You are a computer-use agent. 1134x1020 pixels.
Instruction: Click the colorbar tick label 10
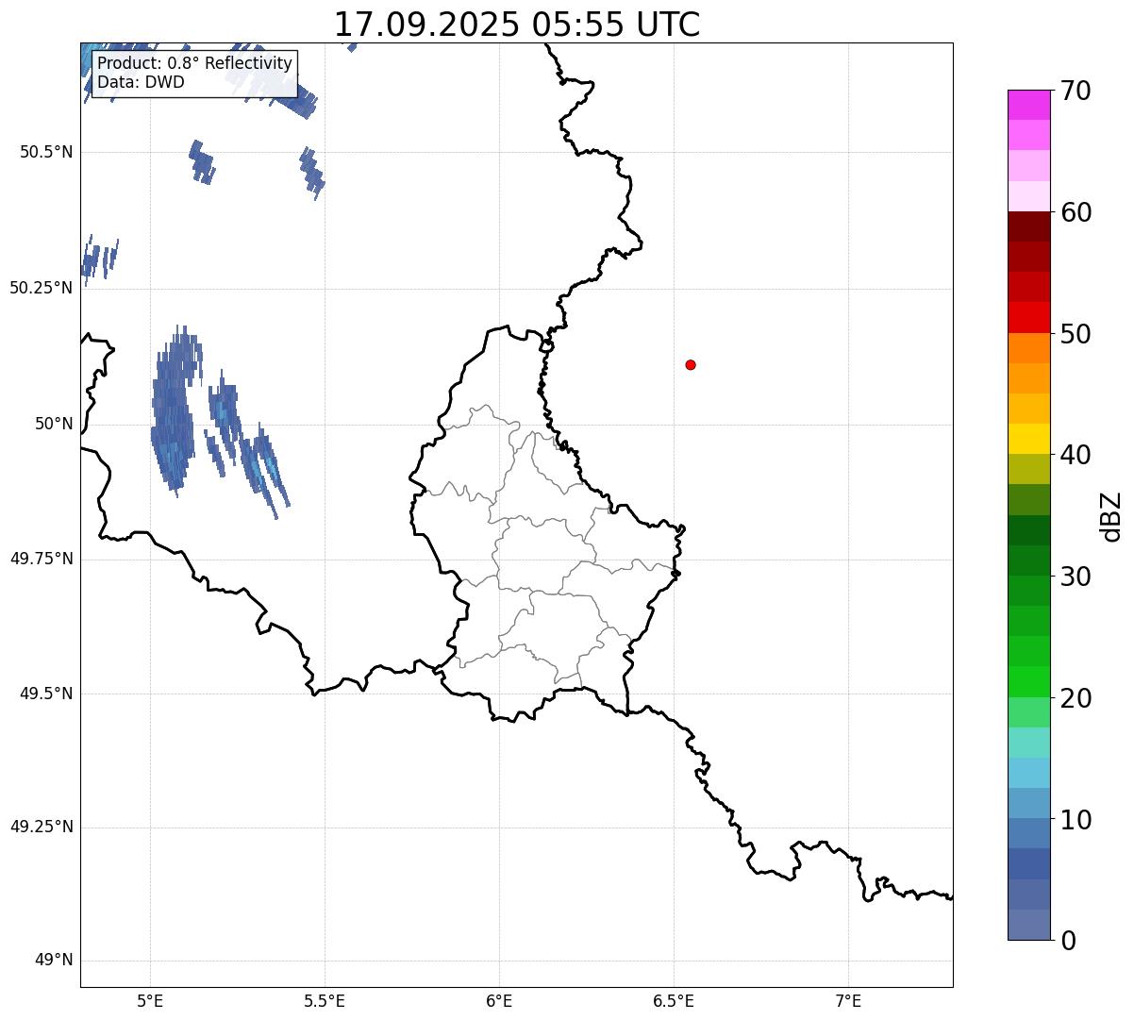1075,819
